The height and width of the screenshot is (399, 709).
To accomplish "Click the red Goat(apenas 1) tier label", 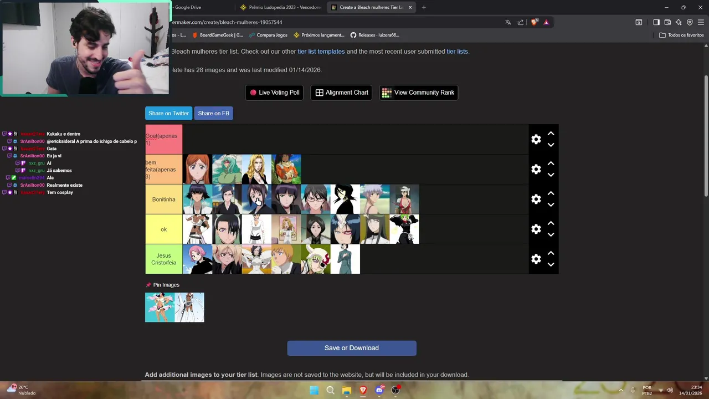I will click(x=163, y=140).
